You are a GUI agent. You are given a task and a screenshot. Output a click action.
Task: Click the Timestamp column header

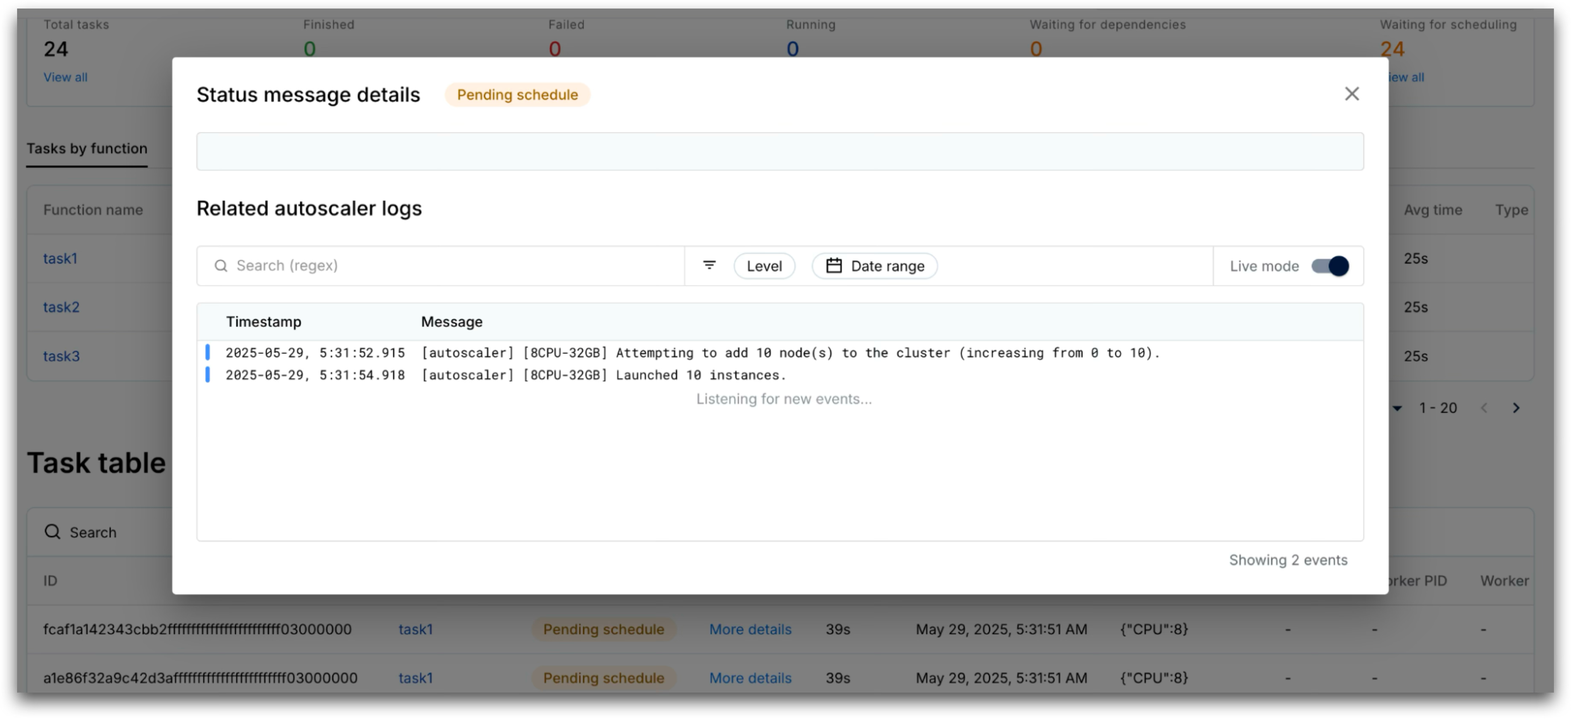coord(263,322)
